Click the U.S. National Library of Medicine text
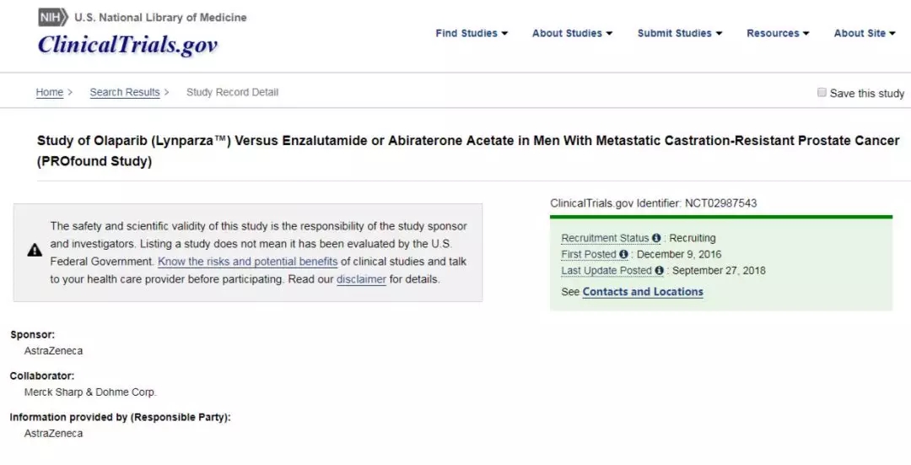This screenshot has width=911, height=465. [160, 18]
